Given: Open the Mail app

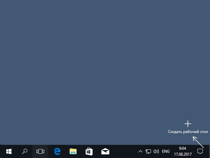Looking at the screenshot, I should 105,151.
